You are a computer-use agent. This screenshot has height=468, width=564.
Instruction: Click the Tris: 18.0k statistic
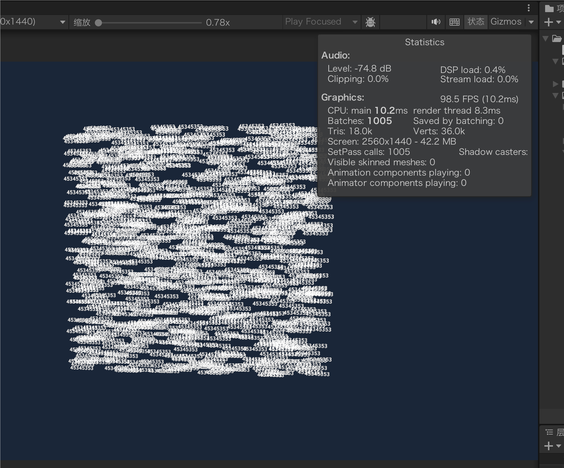click(350, 131)
